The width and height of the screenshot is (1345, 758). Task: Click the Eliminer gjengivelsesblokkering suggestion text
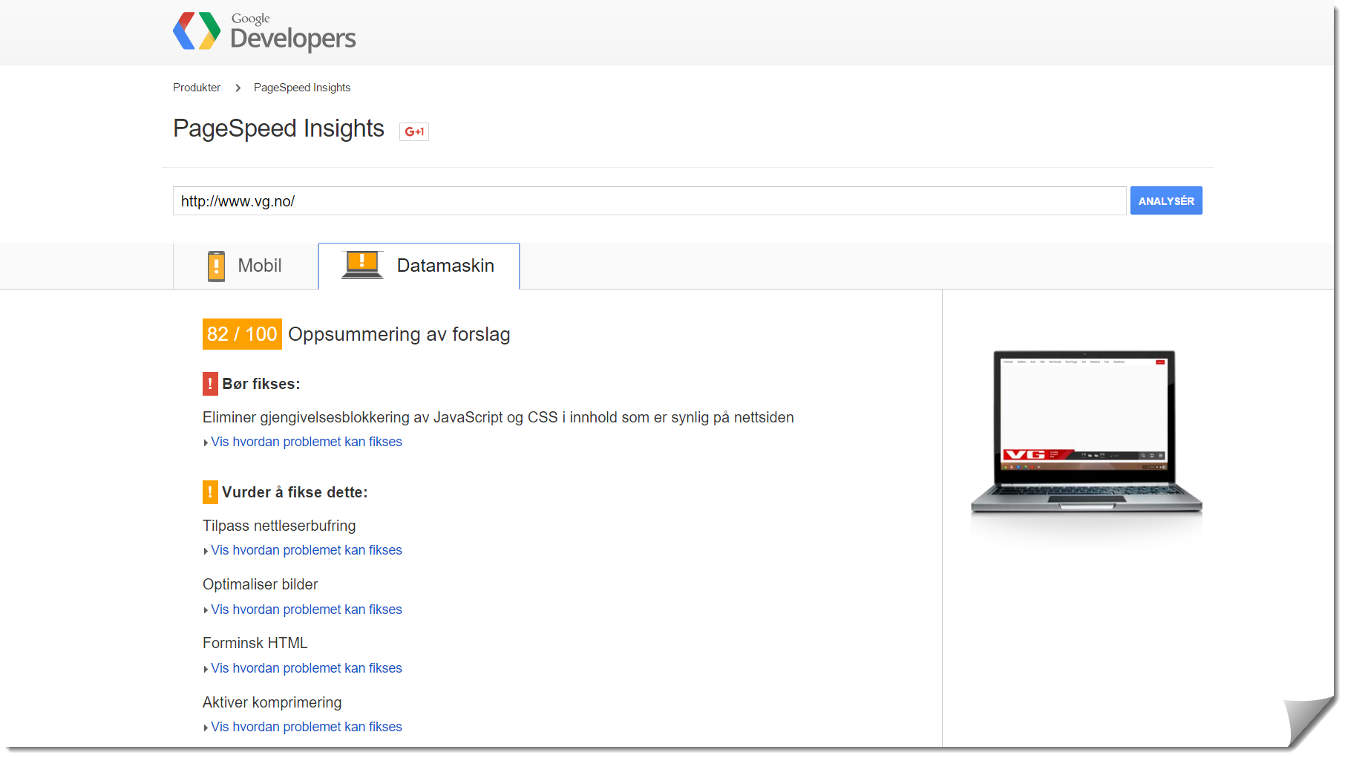pos(498,417)
